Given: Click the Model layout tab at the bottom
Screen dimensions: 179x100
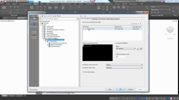Looking at the screenshot, I should (x=4, y=96).
